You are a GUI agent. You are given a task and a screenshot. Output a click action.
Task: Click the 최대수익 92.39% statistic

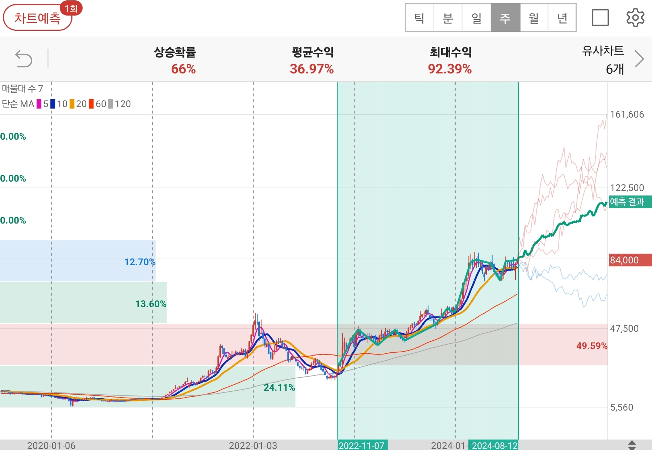(x=450, y=60)
